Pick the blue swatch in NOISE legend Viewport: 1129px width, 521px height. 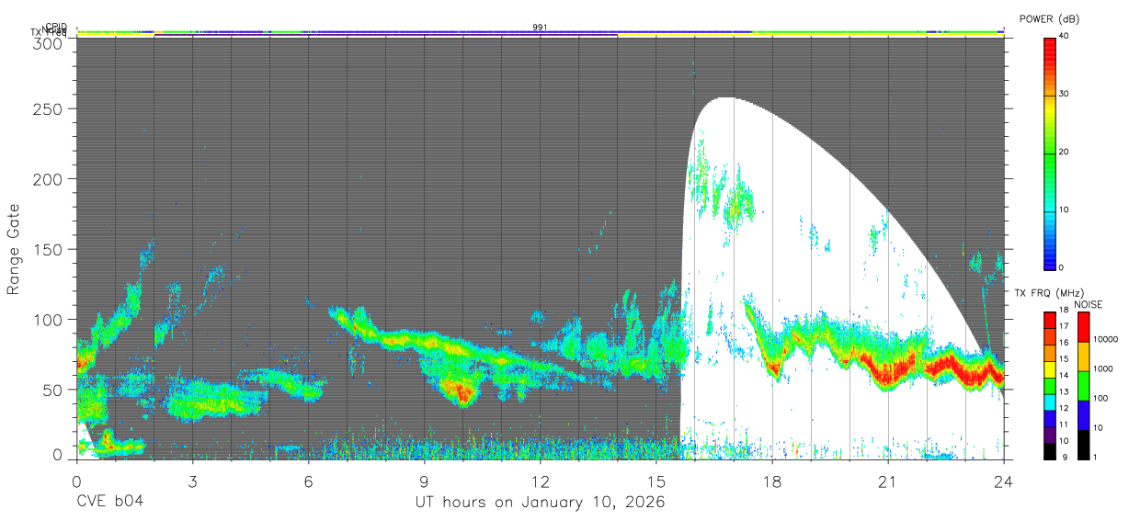(1084, 415)
